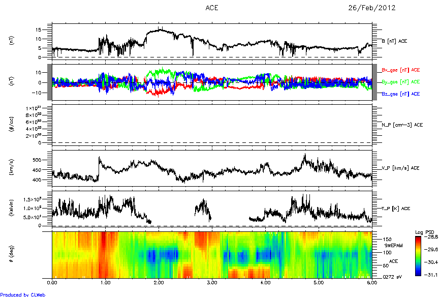The width and height of the screenshot is (439, 297).
Task: Click the 5.00 time axis tick label
Action: (x=319, y=283)
